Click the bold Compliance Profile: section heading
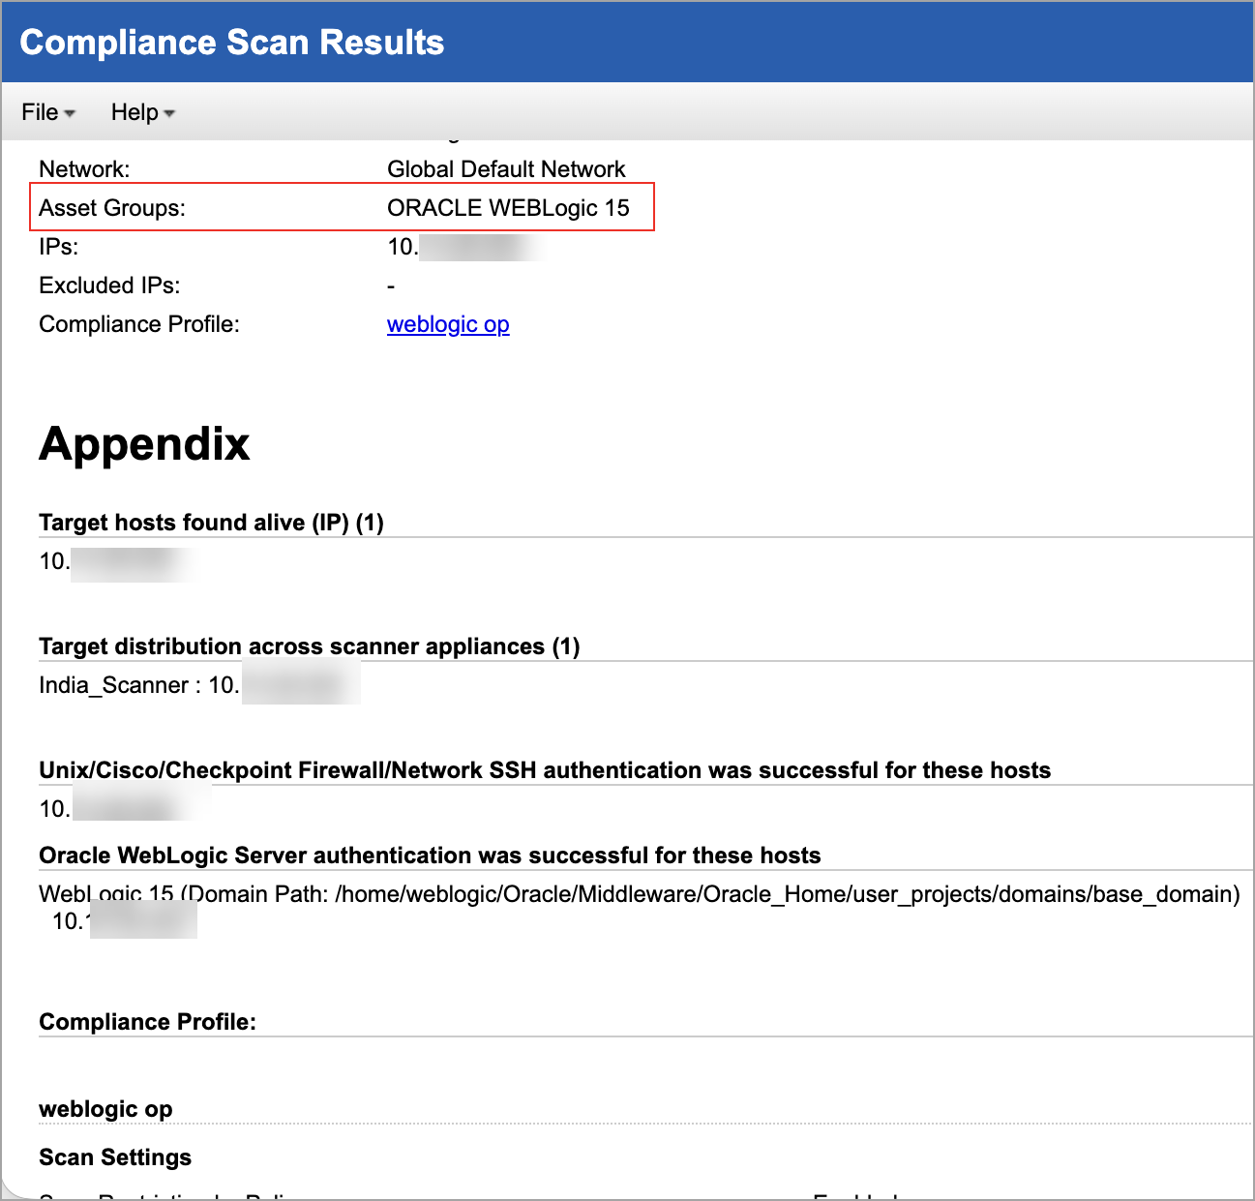This screenshot has height=1201, width=1255. click(x=147, y=1022)
